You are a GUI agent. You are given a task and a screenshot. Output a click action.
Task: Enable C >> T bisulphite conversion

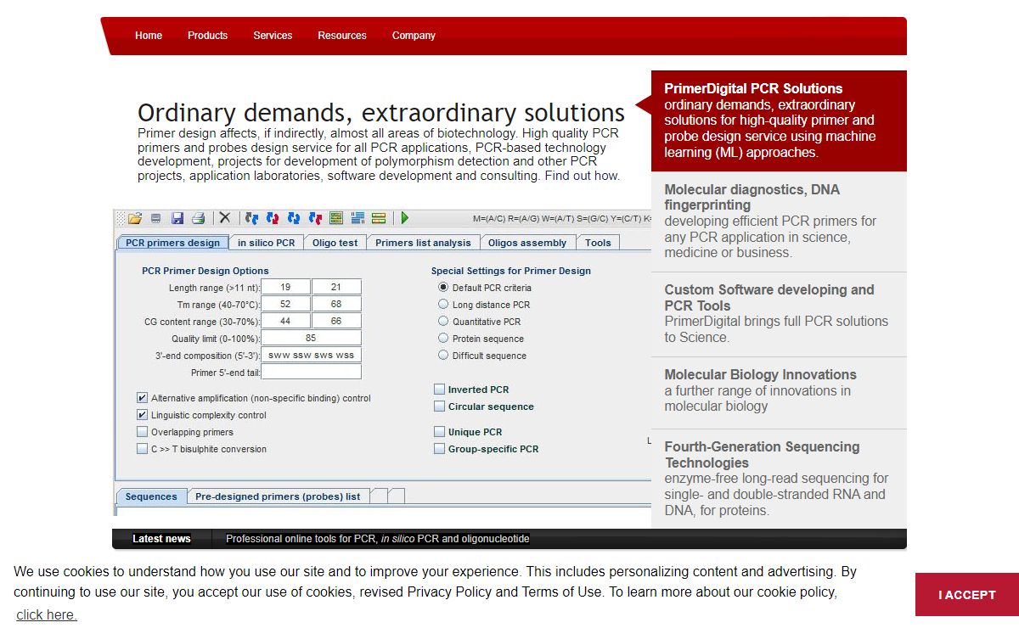click(142, 449)
